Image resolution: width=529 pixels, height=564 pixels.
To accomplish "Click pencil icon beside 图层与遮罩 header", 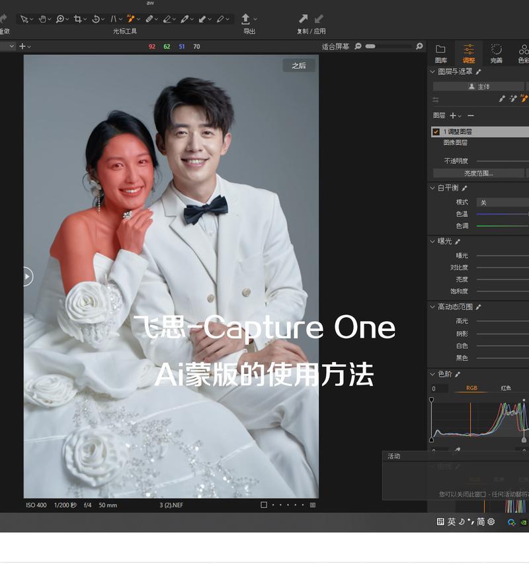I will [x=478, y=72].
